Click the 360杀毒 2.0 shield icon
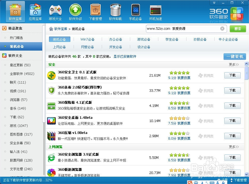Viewport: 249px width, 184px height. tap(51, 90)
